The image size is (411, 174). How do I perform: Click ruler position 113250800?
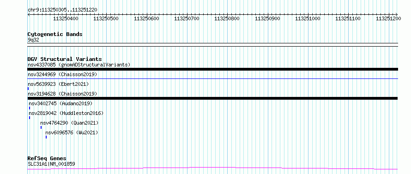click(227, 18)
